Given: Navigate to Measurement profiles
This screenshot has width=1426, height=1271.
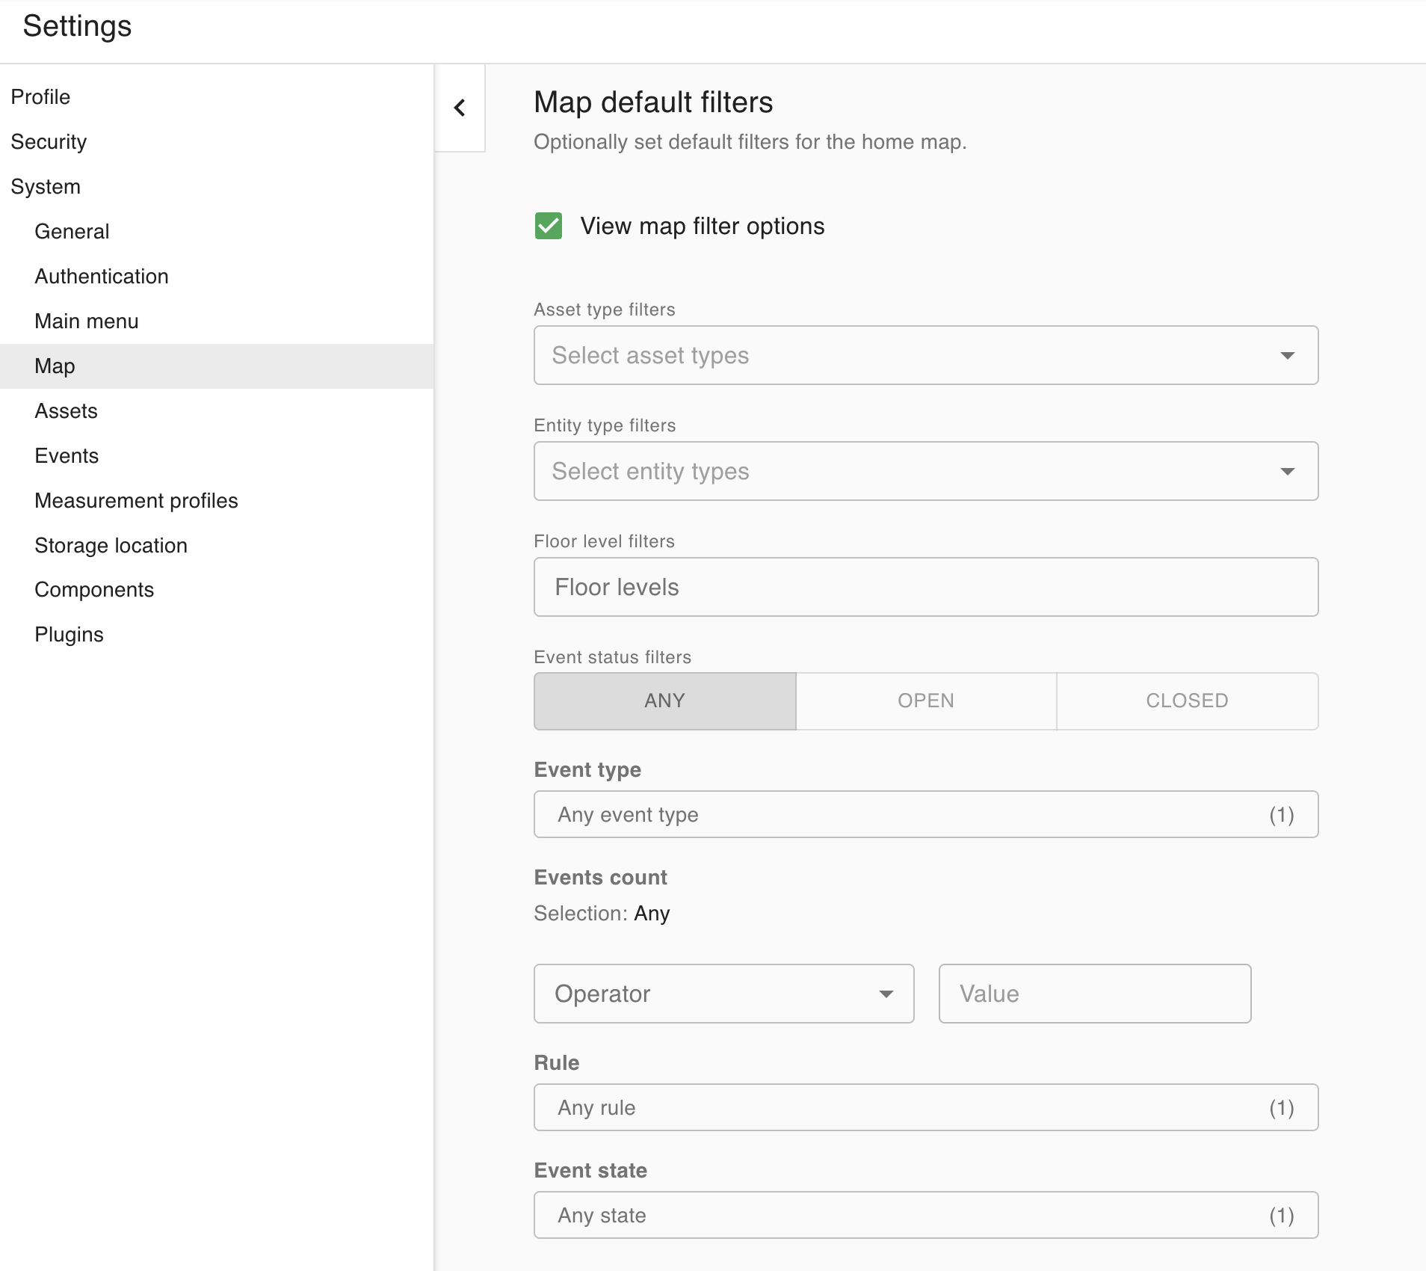Looking at the screenshot, I should point(136,501).
